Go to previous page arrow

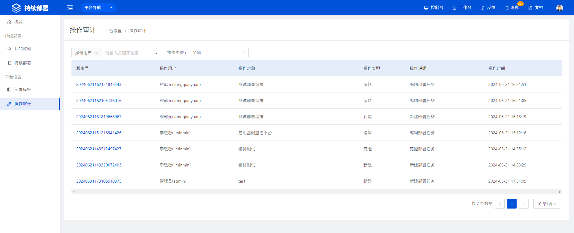[x=500, y=204]
